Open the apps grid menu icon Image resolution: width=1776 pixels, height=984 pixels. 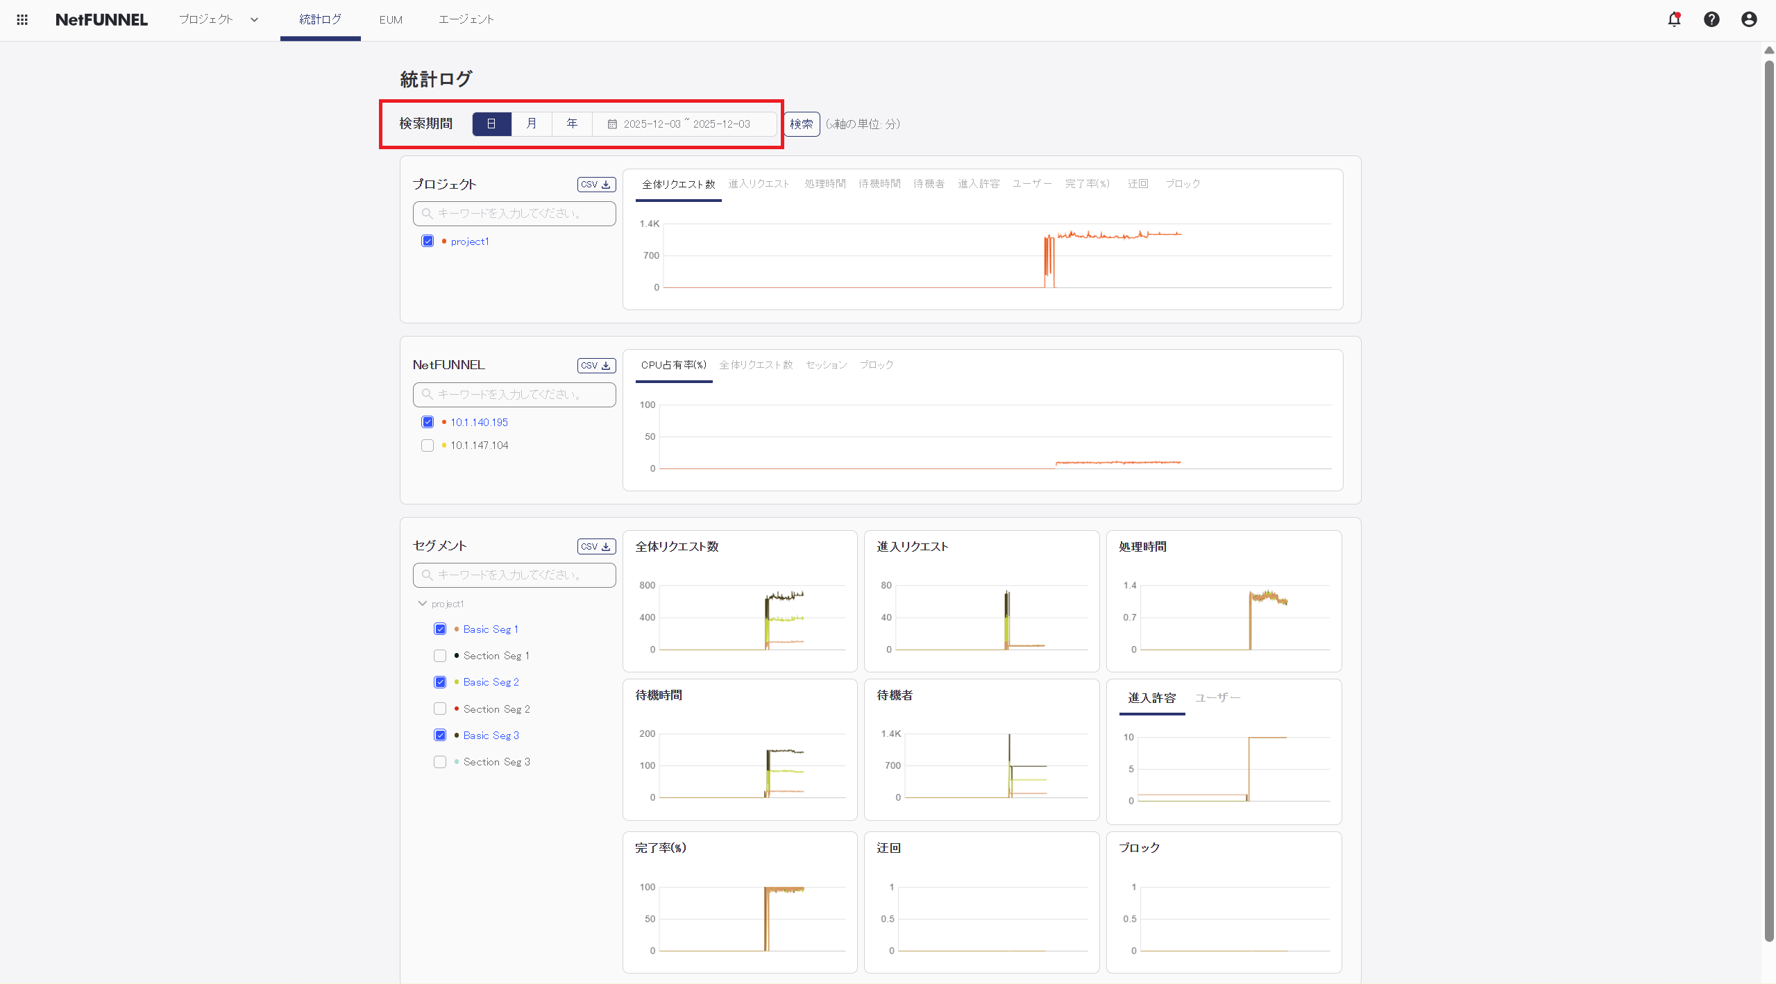pos(22,19)
